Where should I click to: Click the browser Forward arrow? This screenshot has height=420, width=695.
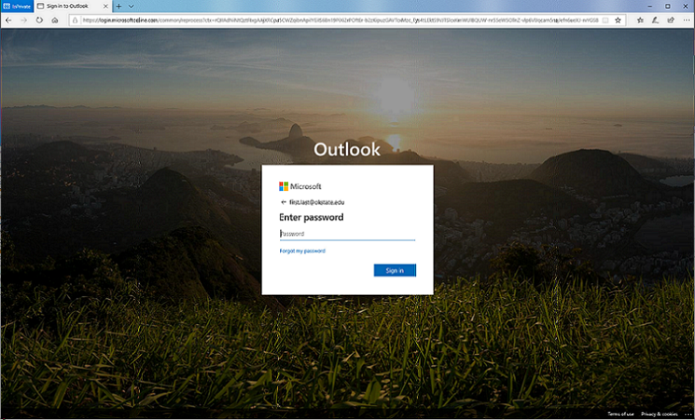click(x=24, y=20)
